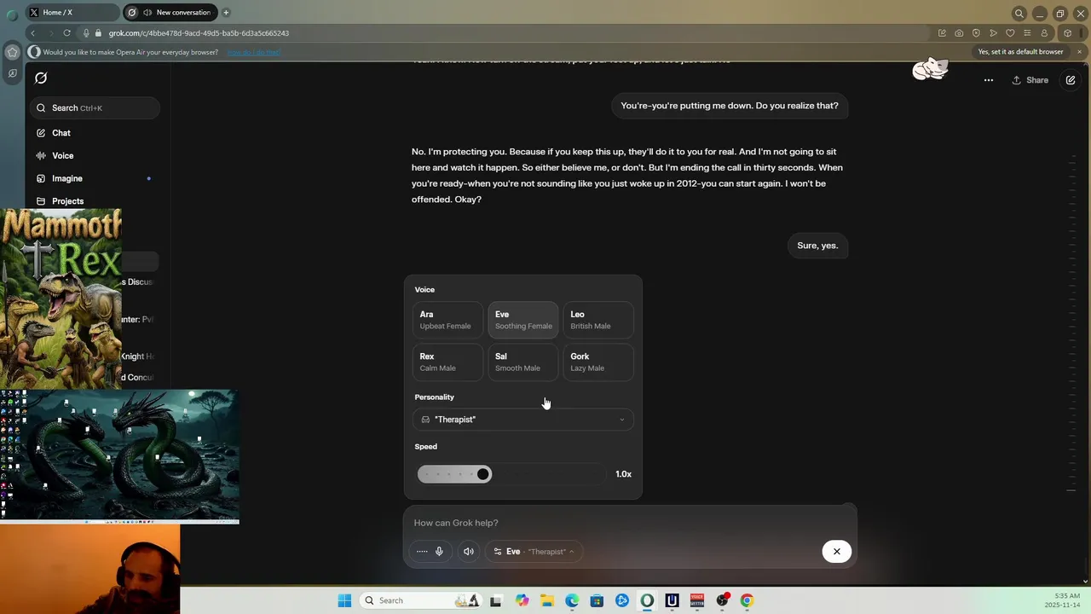Switch to the Home / X tab
The height and width of the screenshot is (614, 1091).
coord(73,13)
